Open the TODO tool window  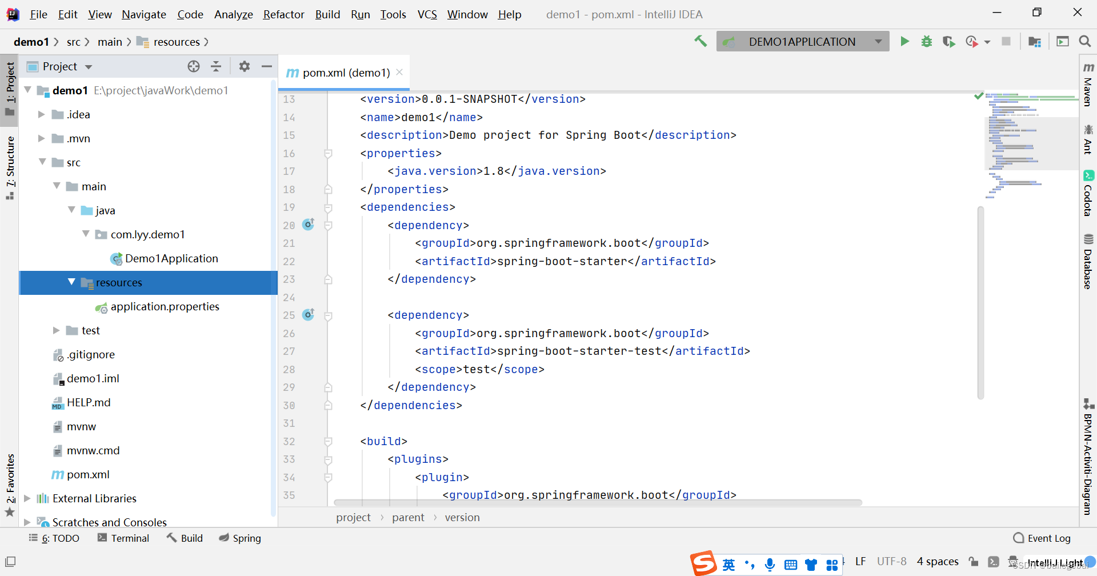point(54,538)
